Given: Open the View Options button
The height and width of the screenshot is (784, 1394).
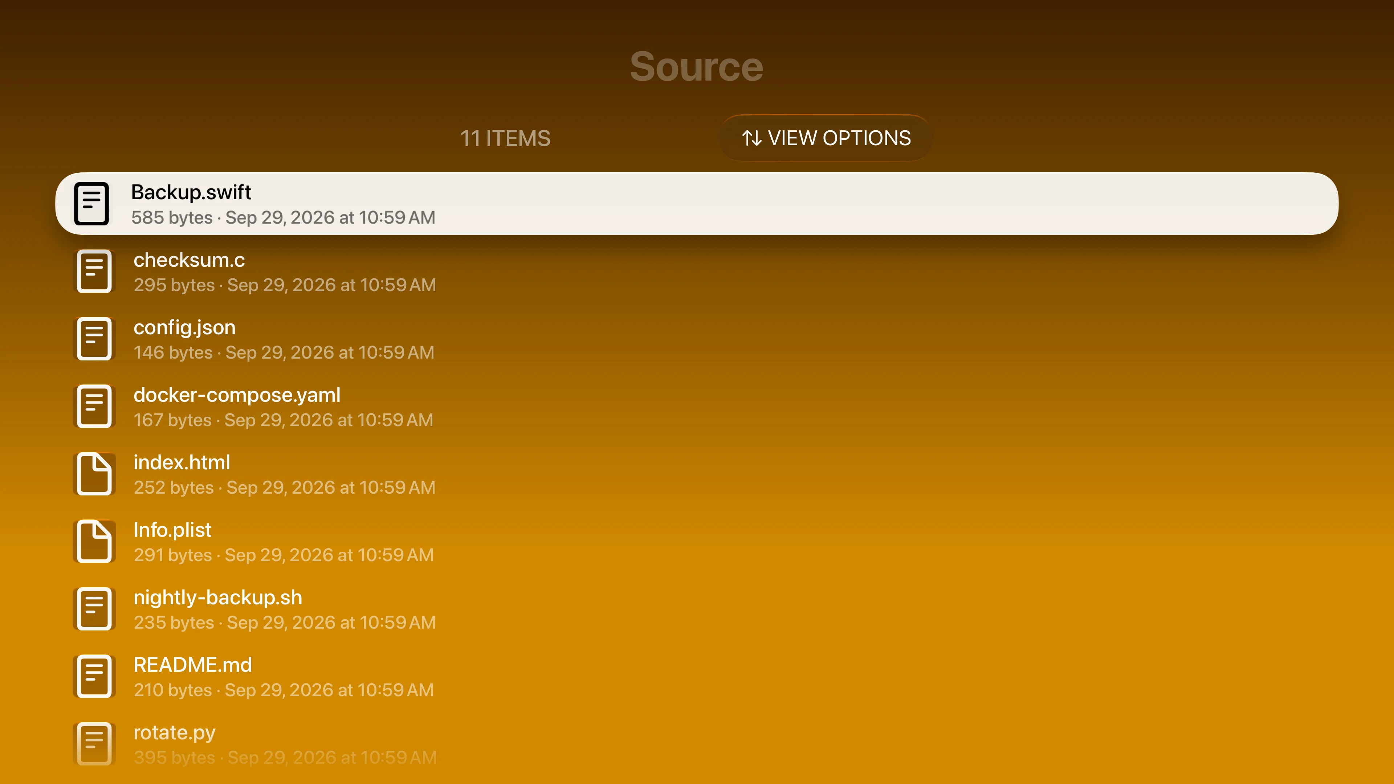Looking at the screenshot, I should tap(826, 138).
